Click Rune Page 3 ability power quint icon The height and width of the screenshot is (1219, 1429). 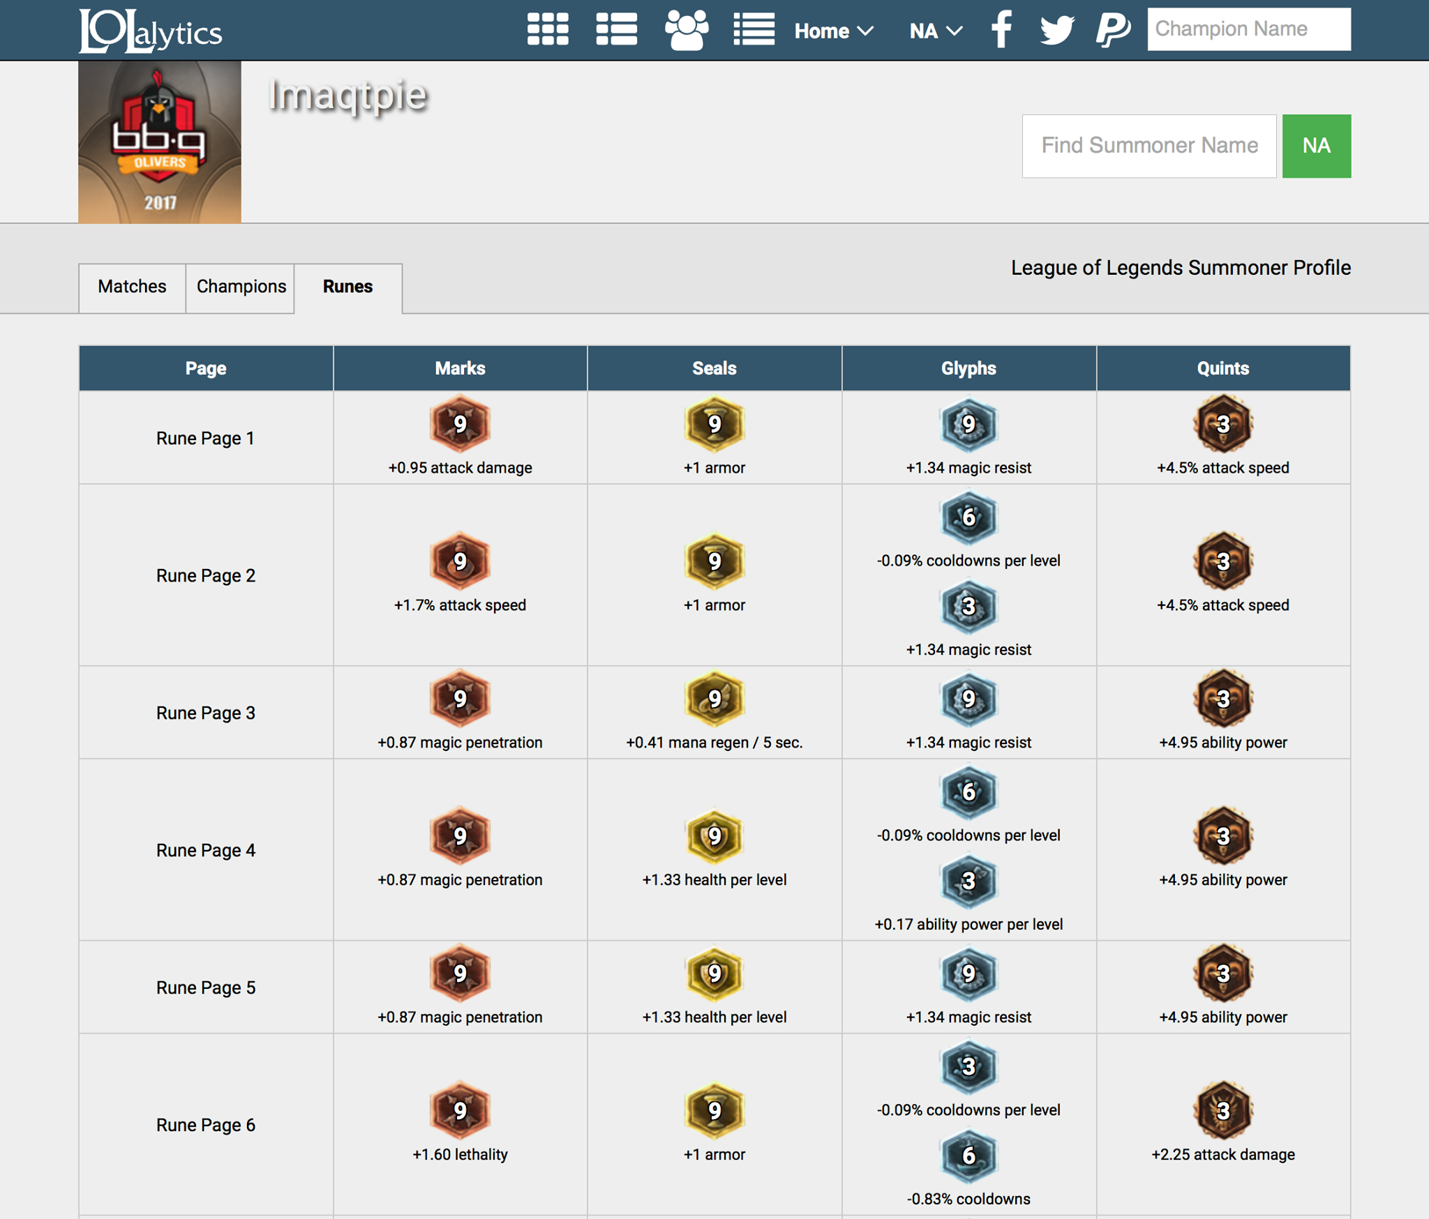(1223, 698)
